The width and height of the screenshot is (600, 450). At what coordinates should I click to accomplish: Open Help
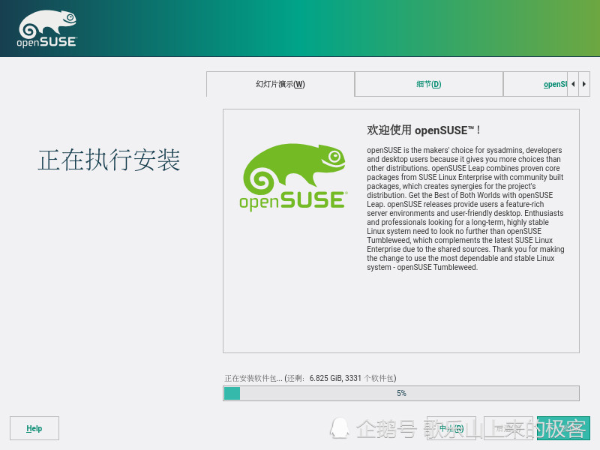click(x=34, y=428)
